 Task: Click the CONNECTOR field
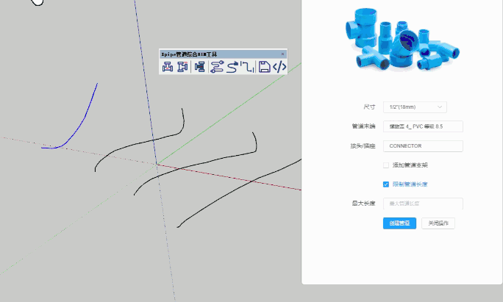coord(423,145)
